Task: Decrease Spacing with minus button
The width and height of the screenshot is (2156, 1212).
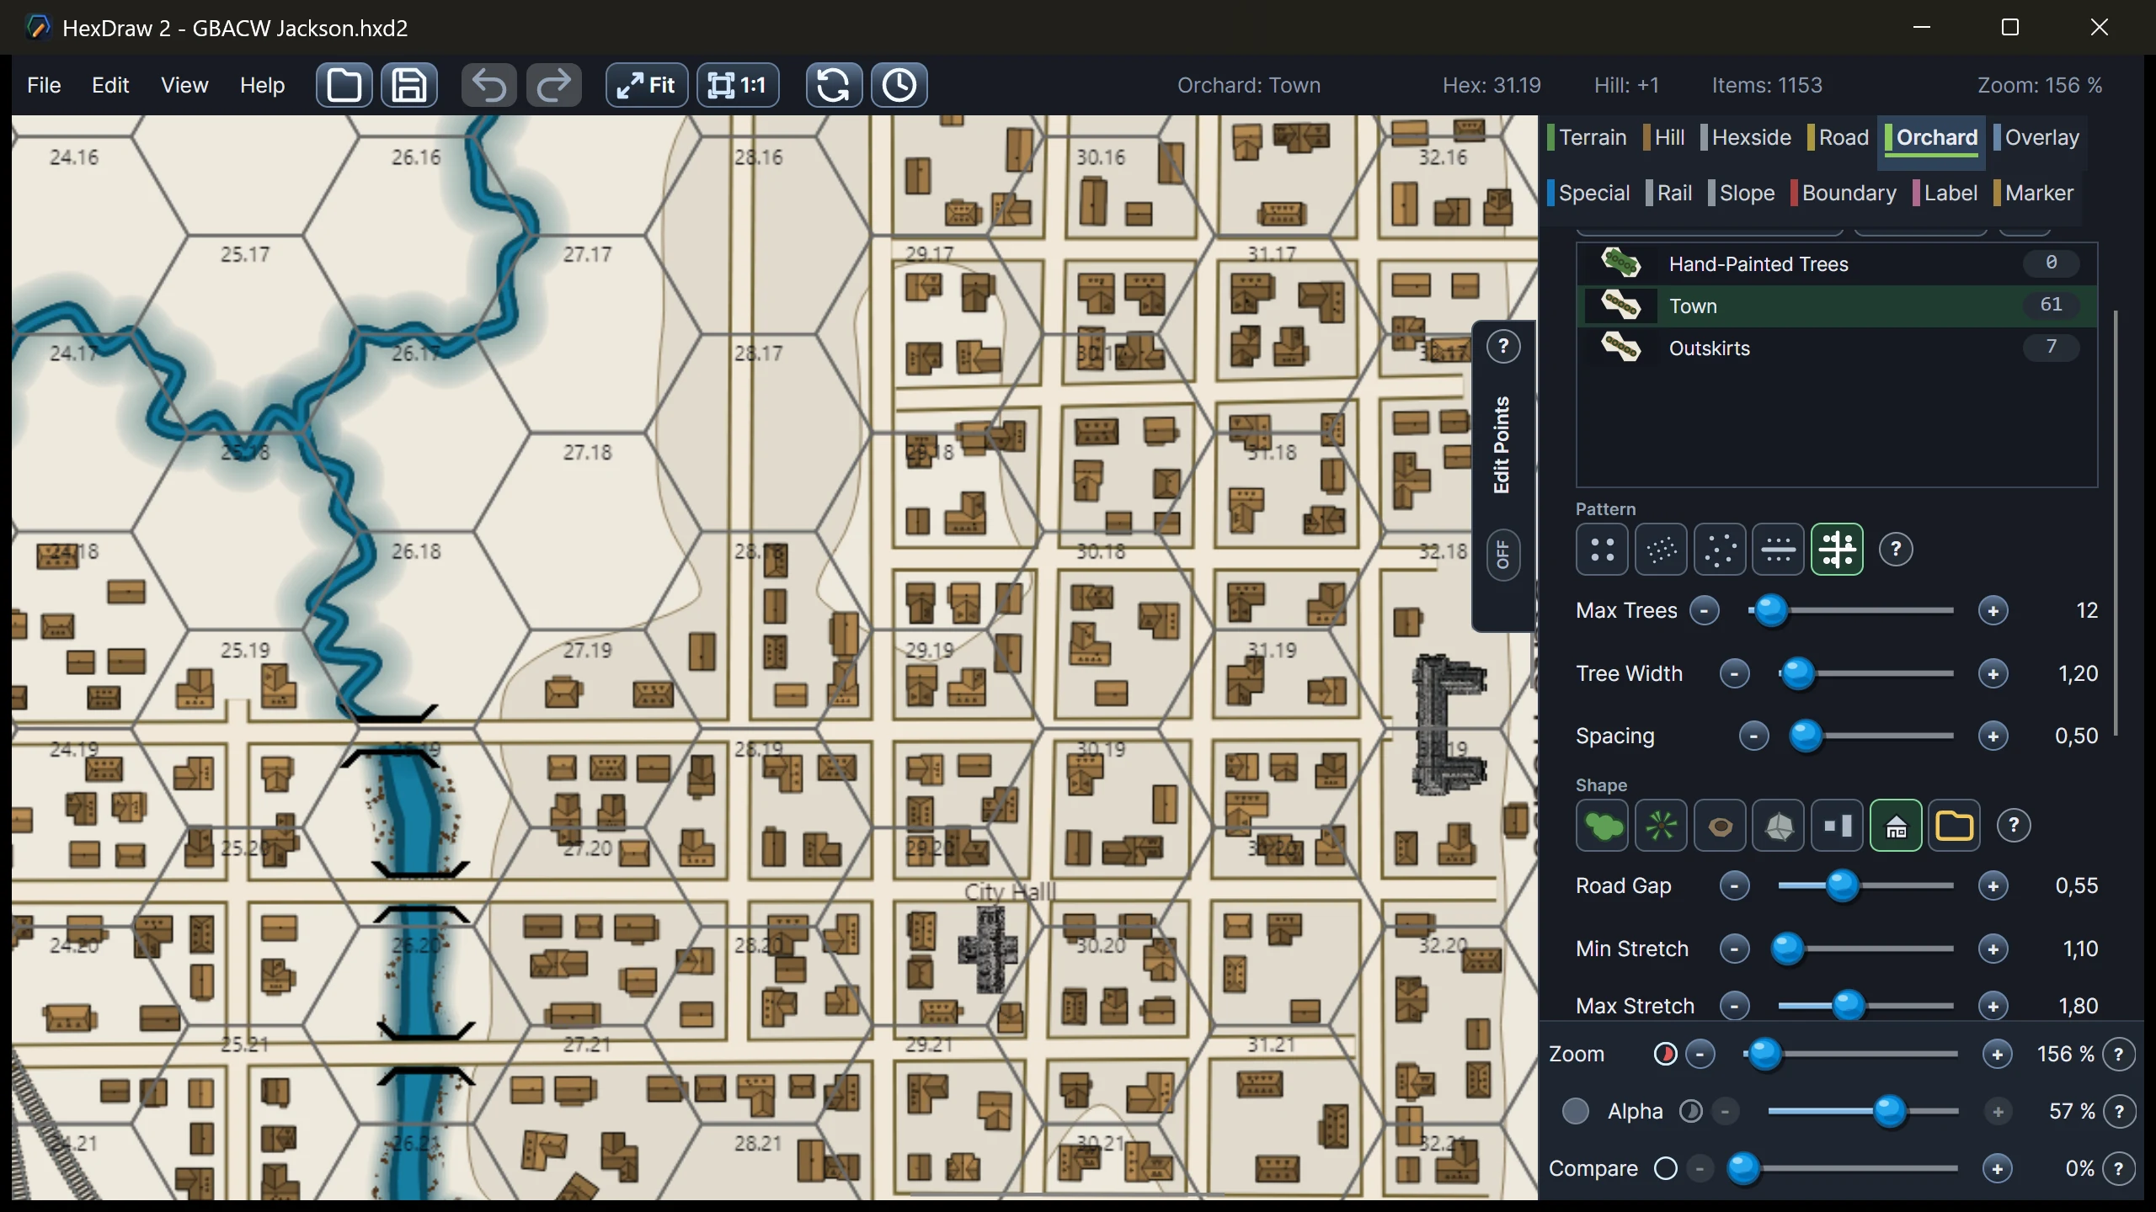Action: pyautogui.click(x=1753, y=736)
